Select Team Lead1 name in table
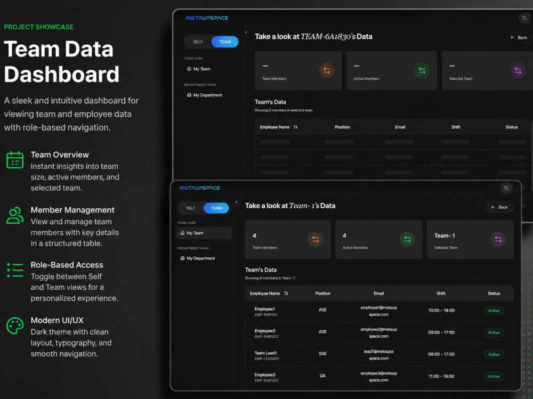Viewport: 533px width, 399px height. click(x=265, y=353)
